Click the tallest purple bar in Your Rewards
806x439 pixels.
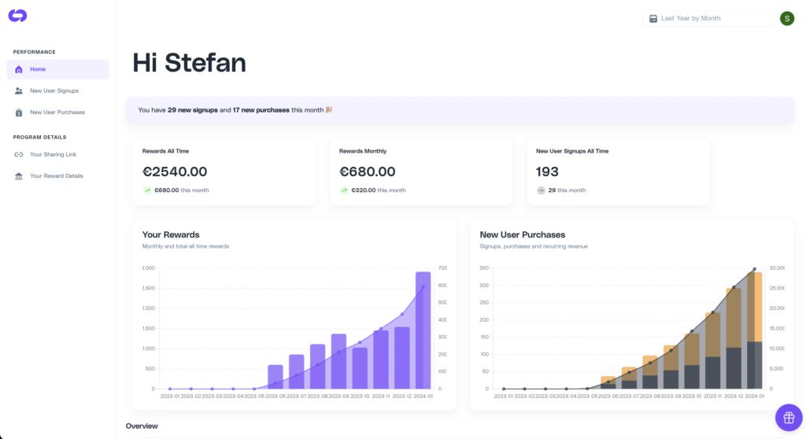click(423, 330)
